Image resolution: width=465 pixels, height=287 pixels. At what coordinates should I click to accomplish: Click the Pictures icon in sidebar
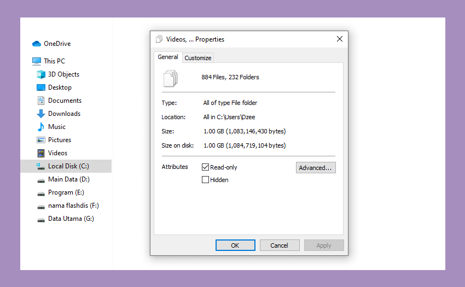41,140
